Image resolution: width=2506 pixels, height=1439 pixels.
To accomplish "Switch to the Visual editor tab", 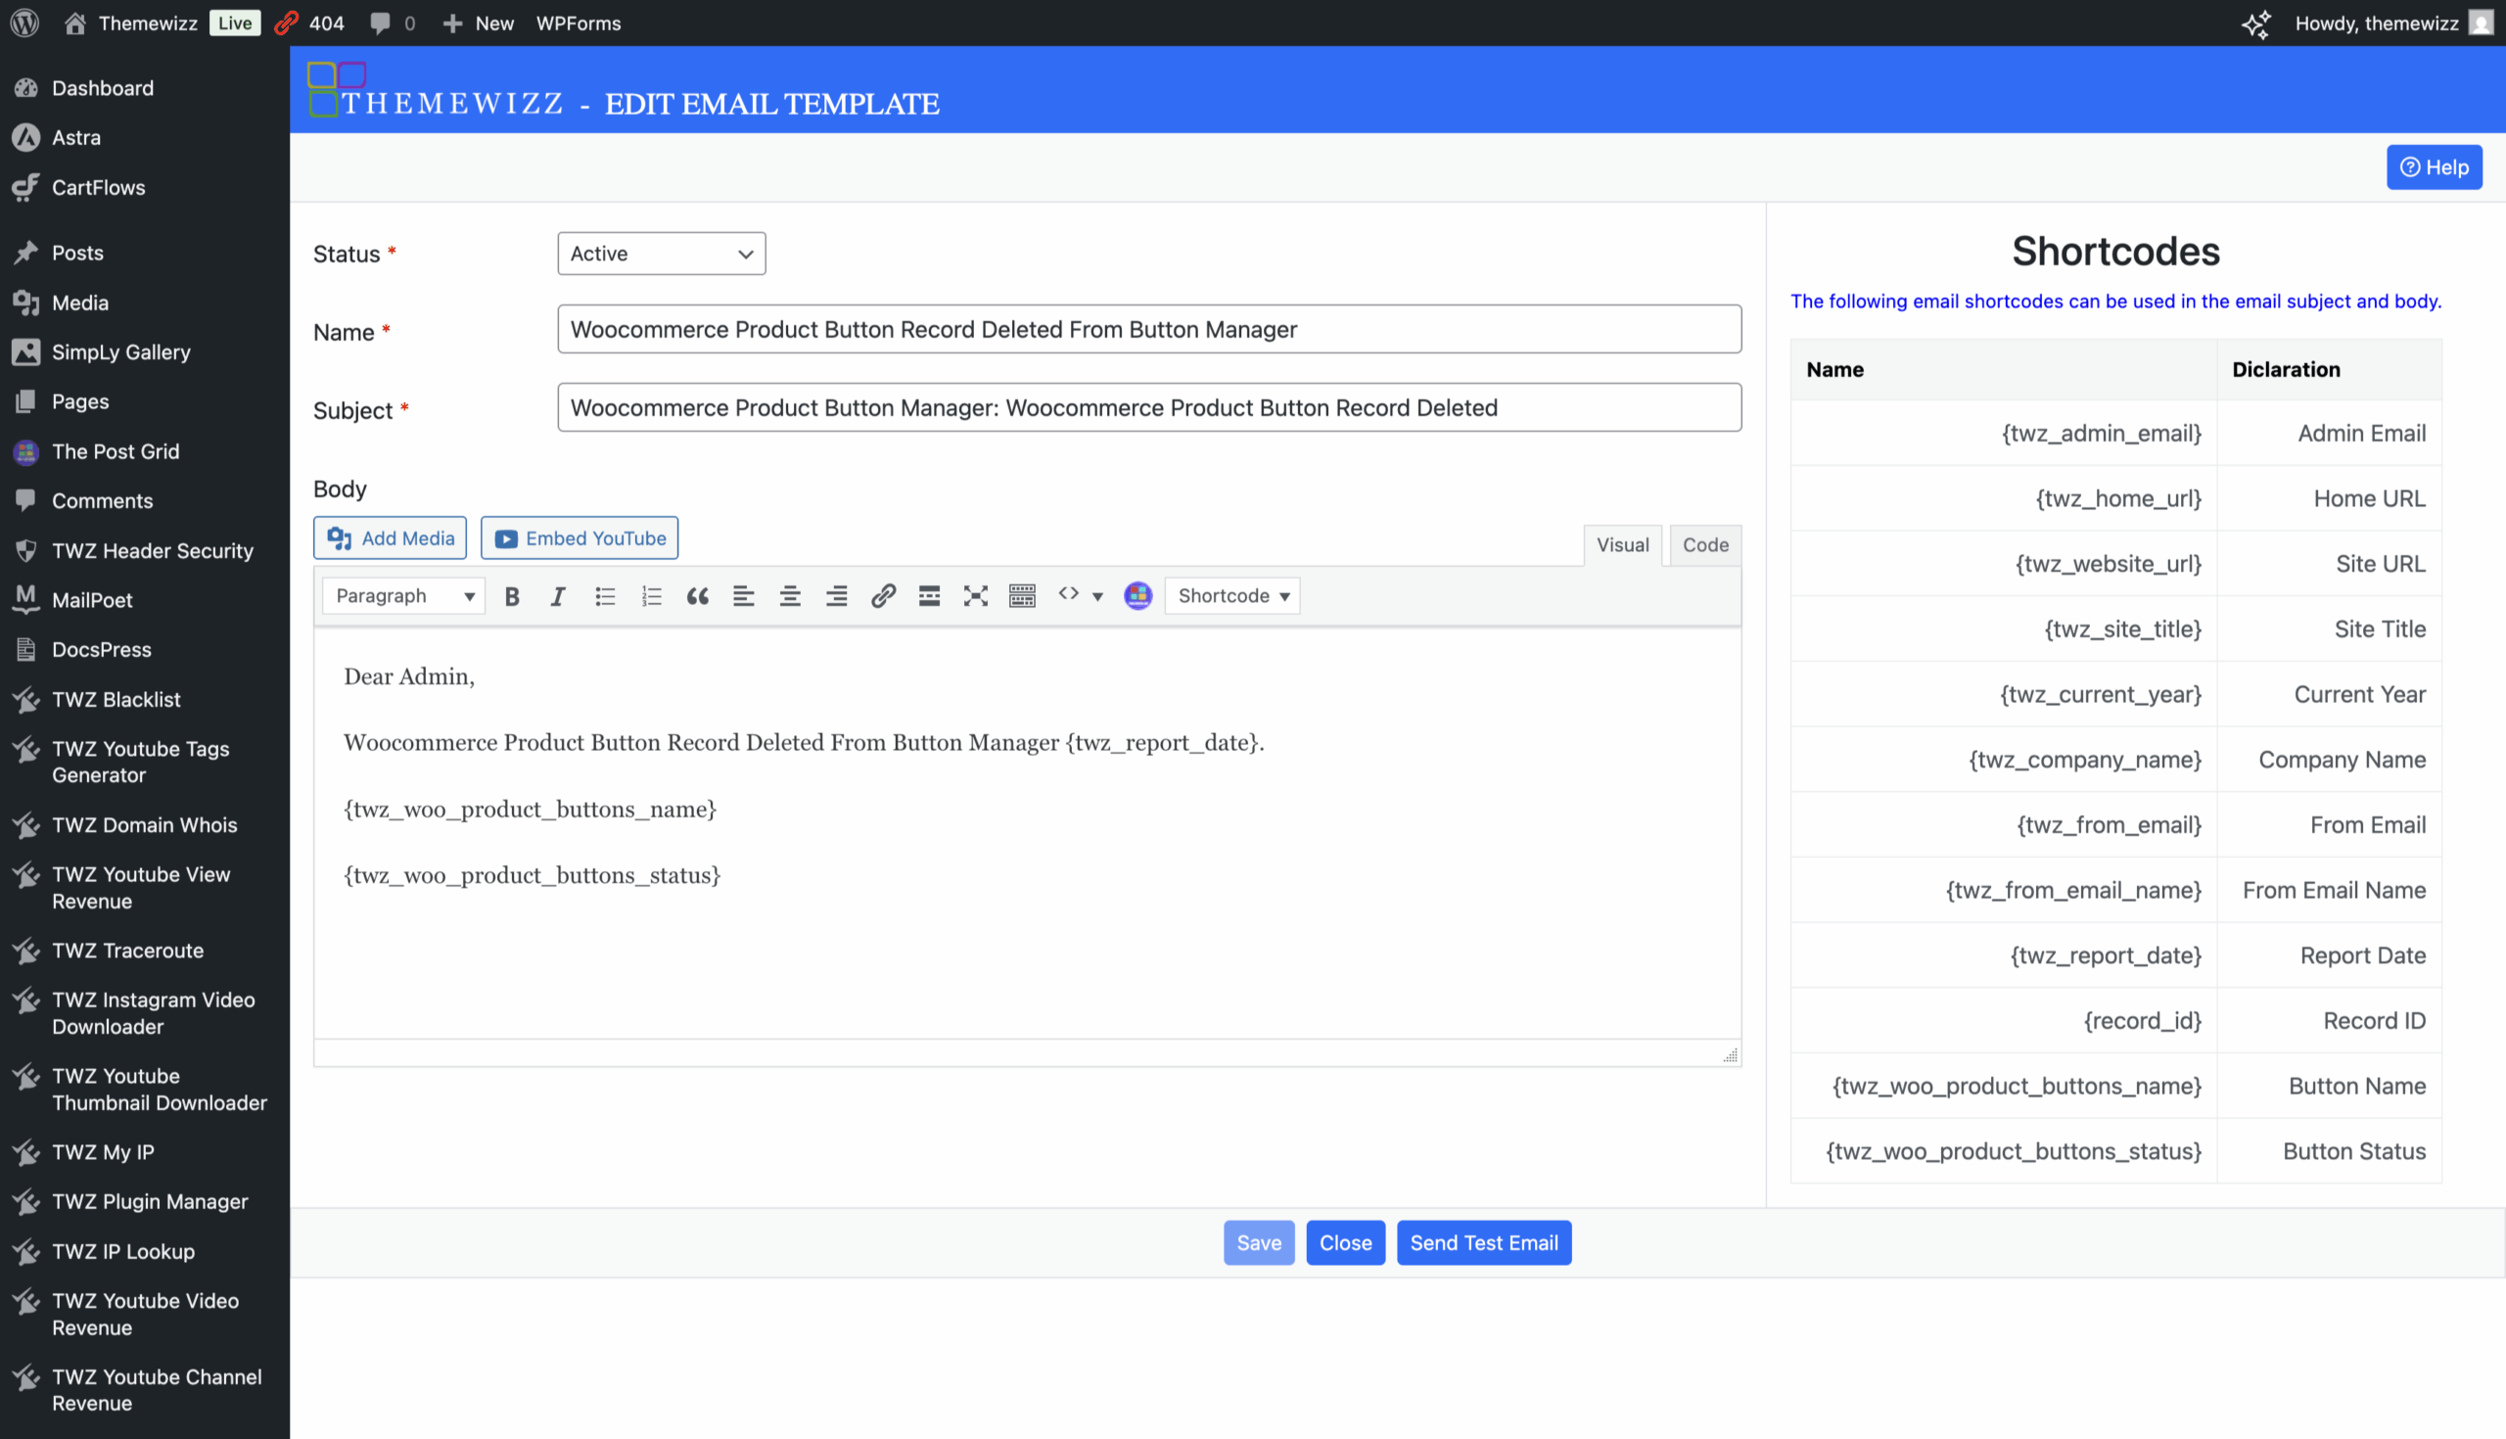I will [x=1622, y=545].
